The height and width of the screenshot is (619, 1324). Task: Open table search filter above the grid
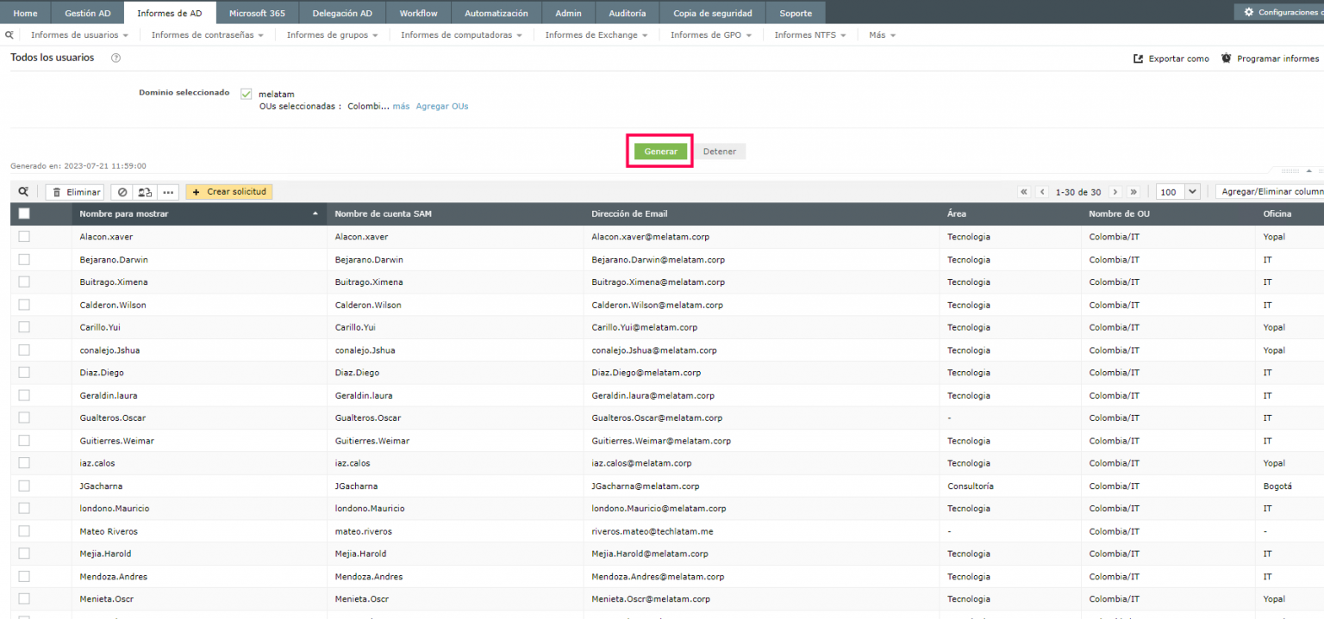[23, 192]
